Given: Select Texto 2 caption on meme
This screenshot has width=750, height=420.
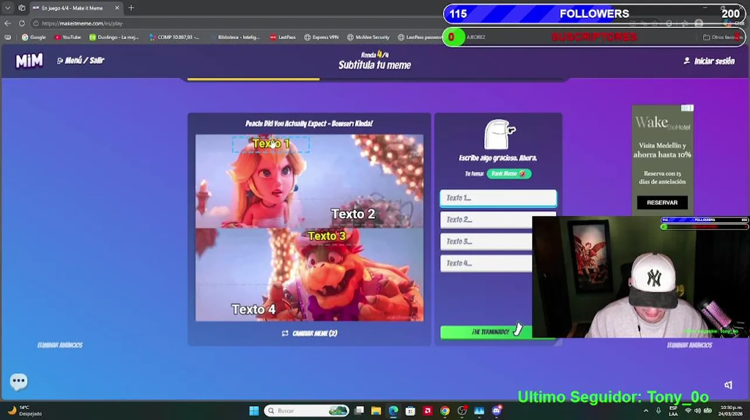Looking at the screenshot, I should [353, 214].
